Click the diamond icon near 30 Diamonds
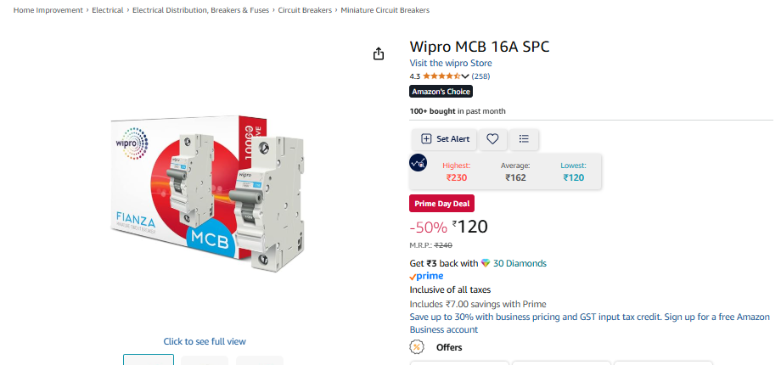The height and width of the screenshot is (365, 781). [486, 263]
